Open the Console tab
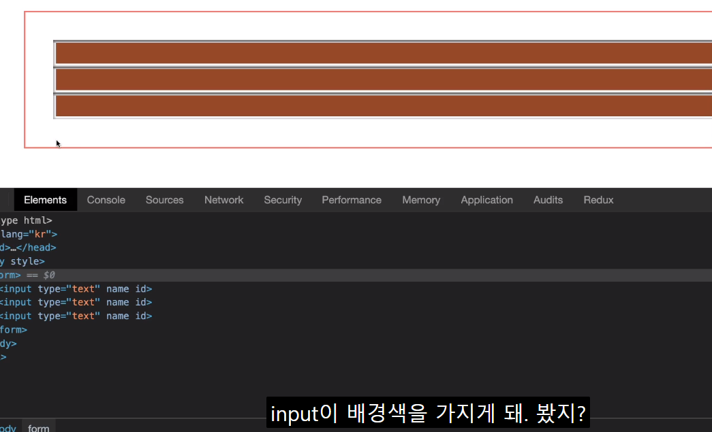 [x=106, y=200]
